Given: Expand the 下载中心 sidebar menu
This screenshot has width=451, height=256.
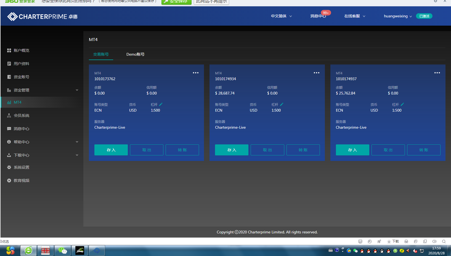Looking at the screenshot, I should (77, 155).
